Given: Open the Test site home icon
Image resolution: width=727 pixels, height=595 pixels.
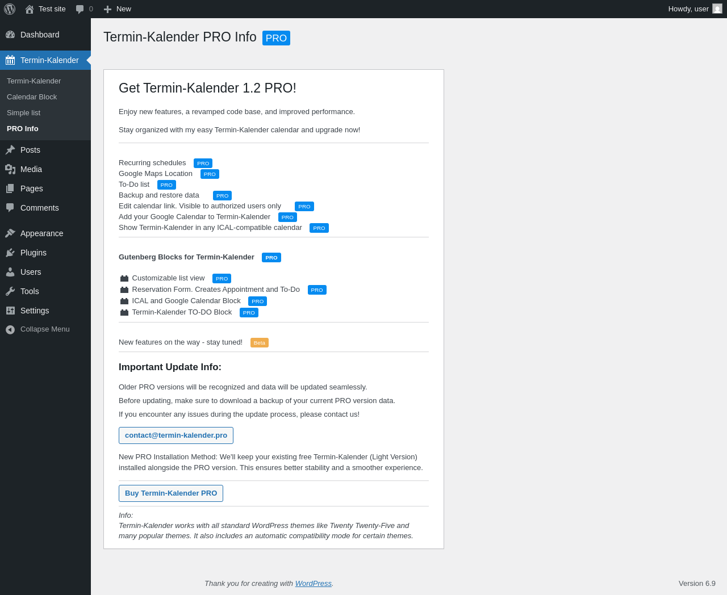Looking at the screenshot, I should coord(30,9).
